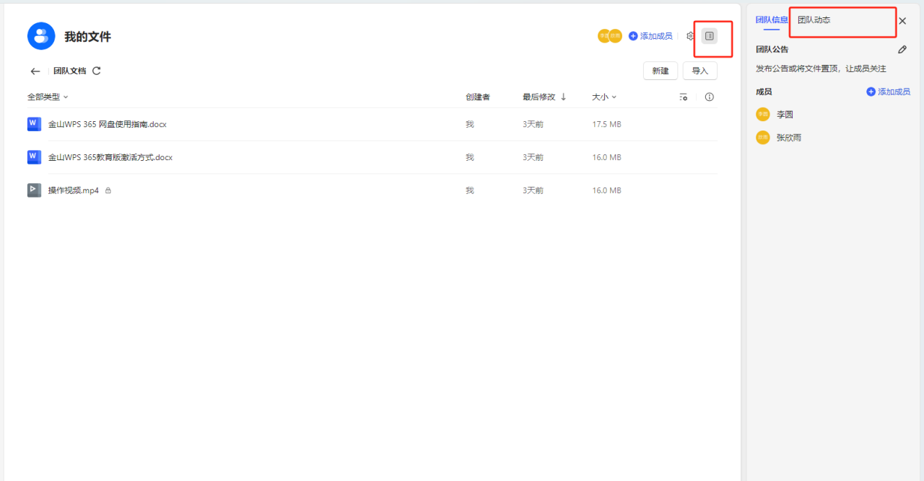Open team settings via gear icon
Screen dimensions: 924x481
point(690,36)
